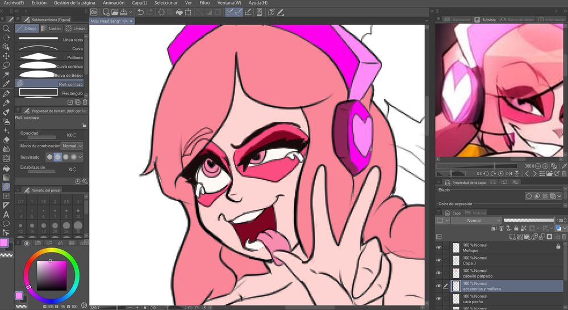Zoom out the Subvista with minus icon
Viewport: 568px width, 310px height.
[538, 166]
